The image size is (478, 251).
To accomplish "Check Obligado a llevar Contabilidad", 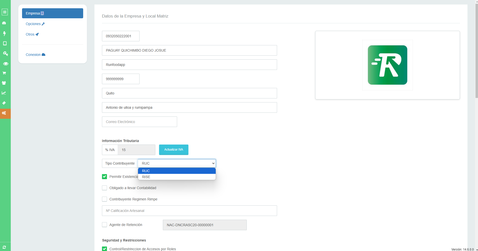I will click(104, 188).
